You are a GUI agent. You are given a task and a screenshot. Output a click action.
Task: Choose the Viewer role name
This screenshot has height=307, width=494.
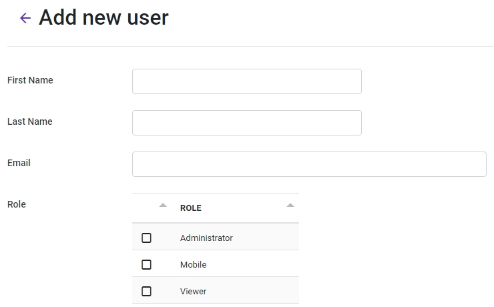point(193,292)
